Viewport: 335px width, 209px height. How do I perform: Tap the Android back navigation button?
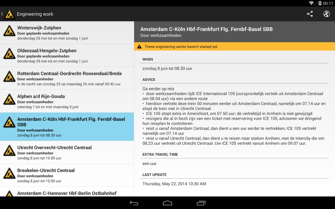click(134, 203)
